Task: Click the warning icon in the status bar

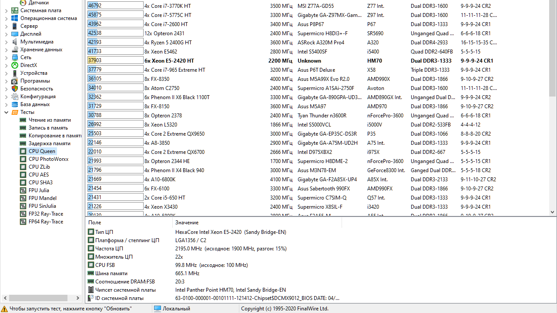Action: [4, 309]
